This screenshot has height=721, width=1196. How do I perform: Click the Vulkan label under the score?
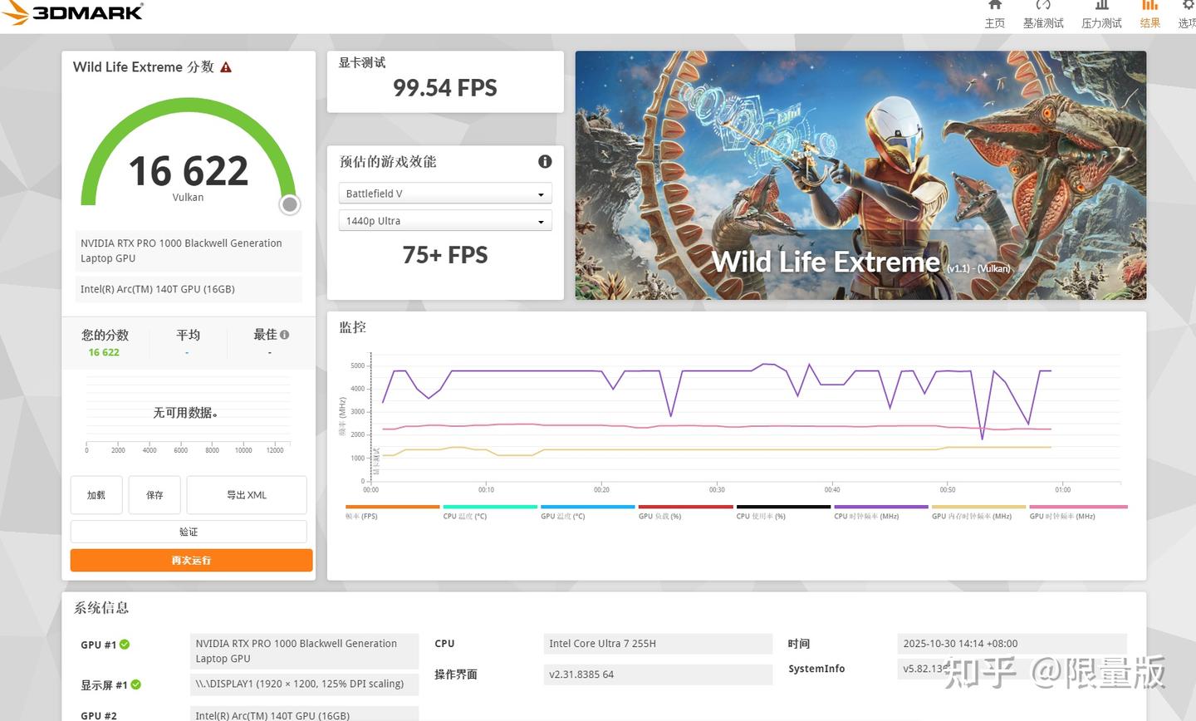tap(188, 198)
